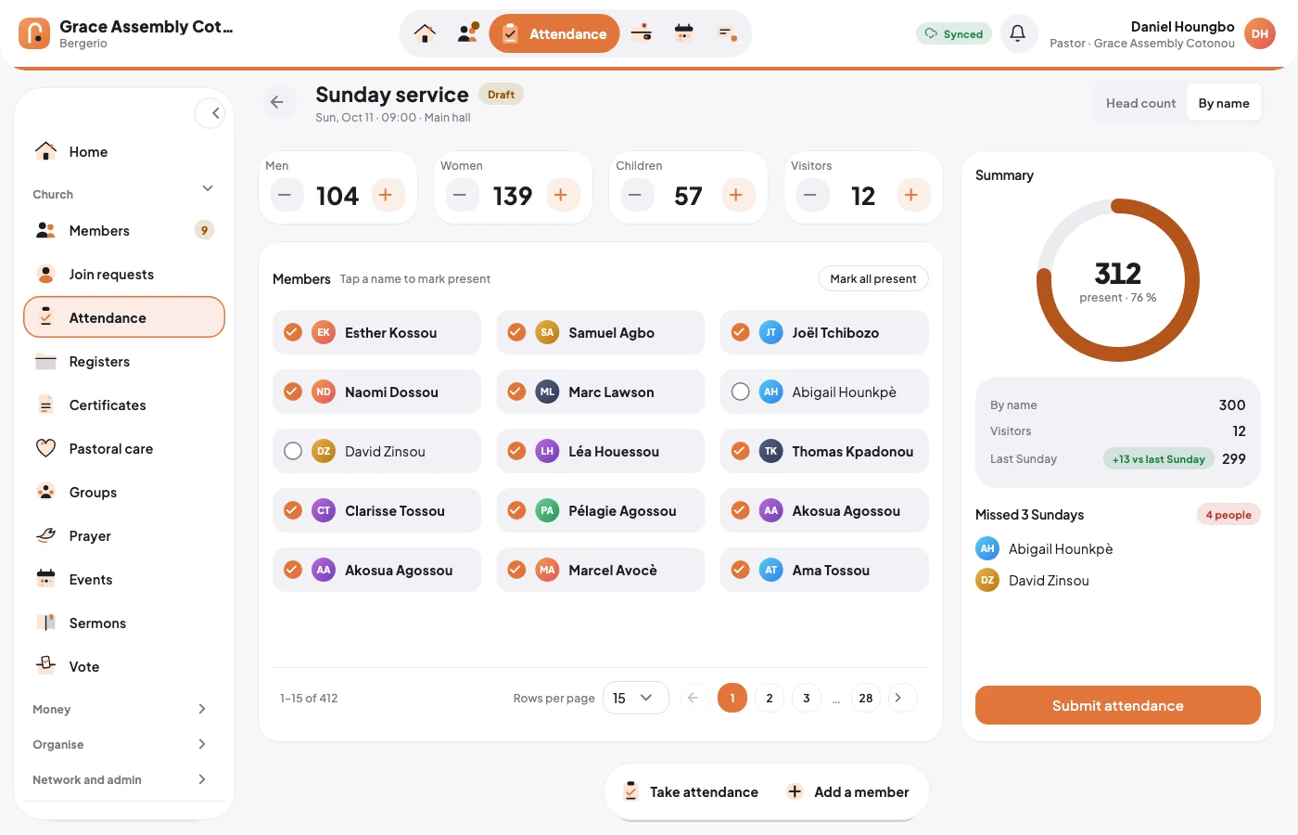1298x835 pixels.
Task: Select the By name tab
Action: pyautogui.click(x=1224, y=103)
